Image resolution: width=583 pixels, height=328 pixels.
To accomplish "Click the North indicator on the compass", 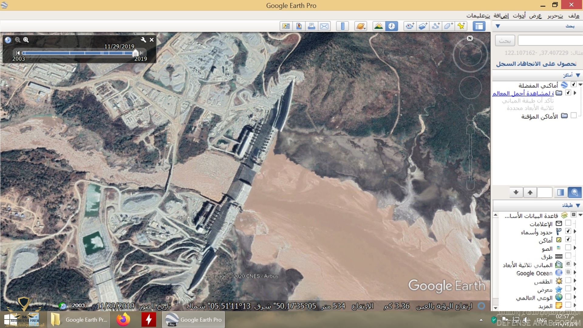I will pyautogui.click(x=470, y=38).
